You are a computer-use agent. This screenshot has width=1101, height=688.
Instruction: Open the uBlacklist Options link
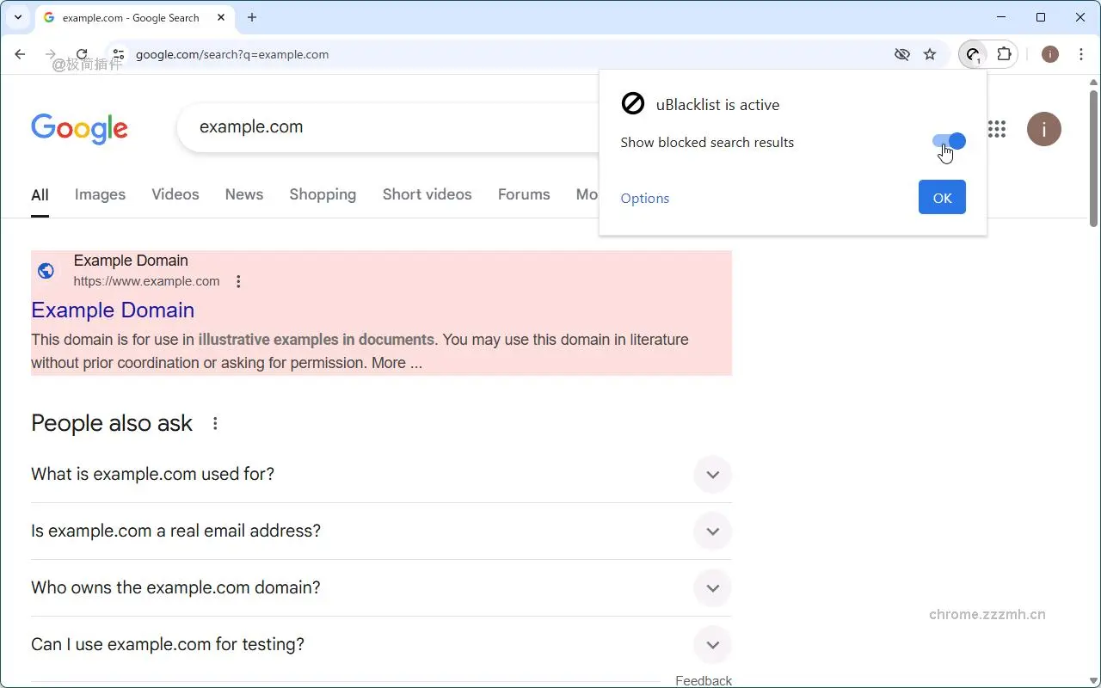tap(644, 198)
